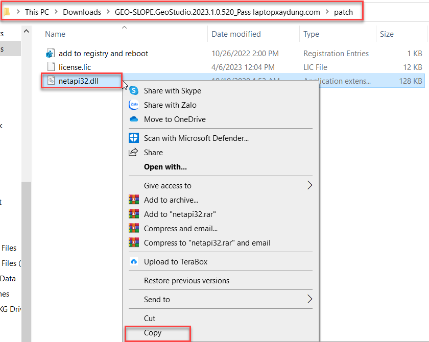
Task: Click the registry file icon for add to registry
Action: pyautogui.click(x=50, y=53)
